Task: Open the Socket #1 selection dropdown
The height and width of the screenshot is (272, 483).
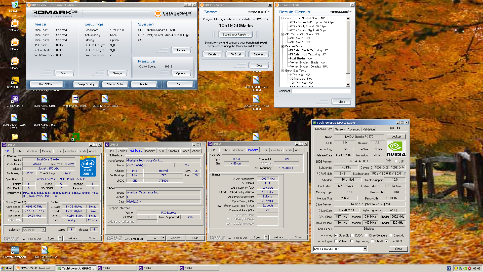Action: point(44,230)
